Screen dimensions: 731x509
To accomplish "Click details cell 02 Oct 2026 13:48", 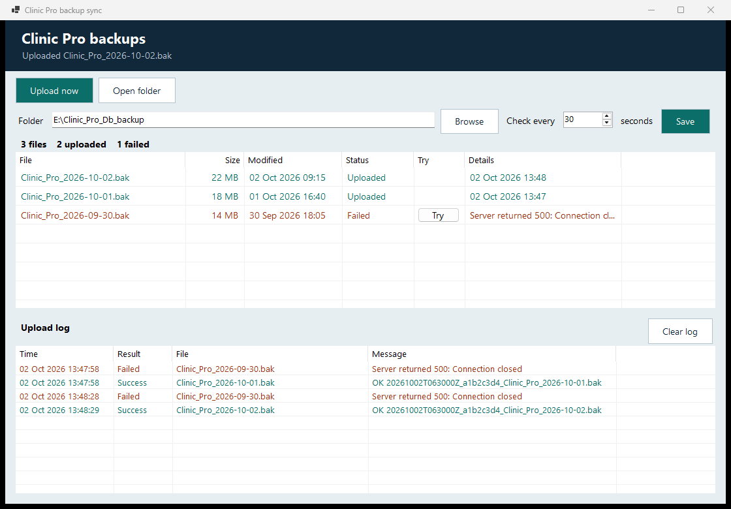I will tap(508, 177).
